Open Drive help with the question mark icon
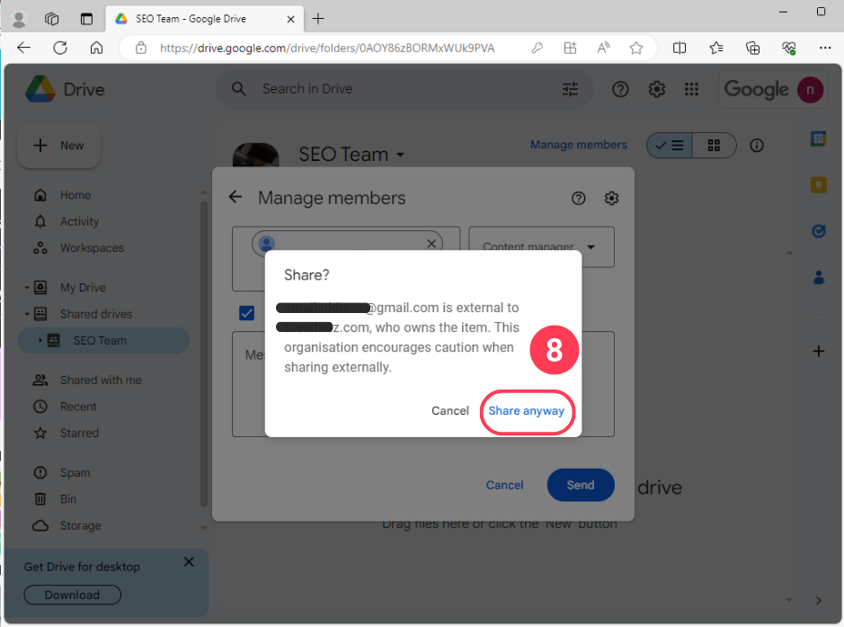Screen dimensions: 844x627 click(x=620, y=89)
